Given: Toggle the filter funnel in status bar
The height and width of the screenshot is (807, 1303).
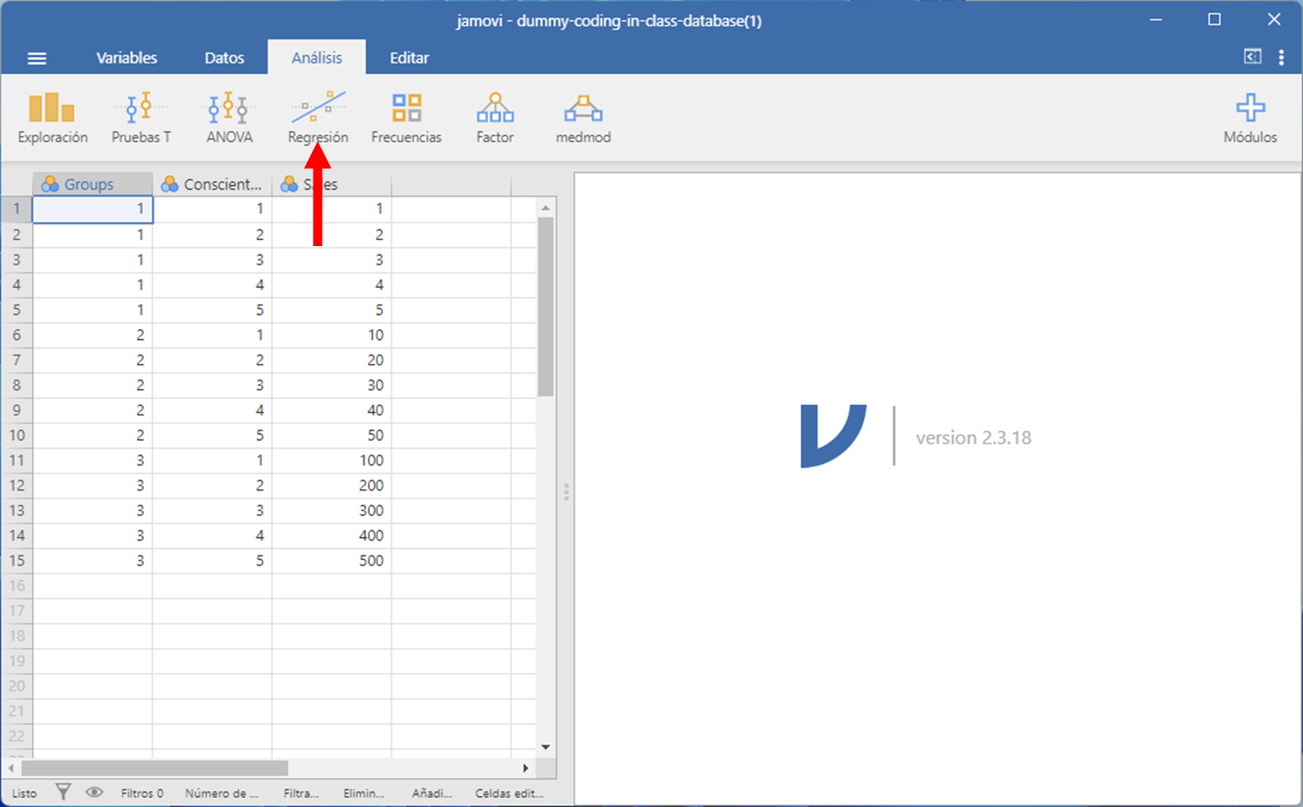Looking at the screenshot, I should coord(63,792).
